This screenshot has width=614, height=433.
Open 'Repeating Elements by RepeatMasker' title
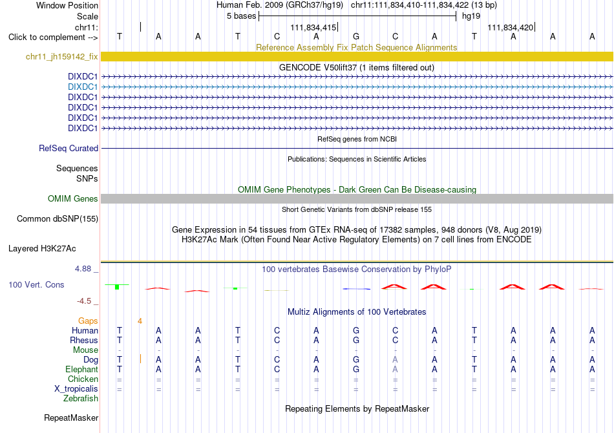pyautogui.click(x=357, y=408)
